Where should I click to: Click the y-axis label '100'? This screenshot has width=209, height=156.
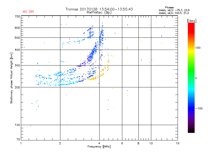click(17, 125)
